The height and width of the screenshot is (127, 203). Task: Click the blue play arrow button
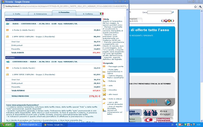coord(168,102)
